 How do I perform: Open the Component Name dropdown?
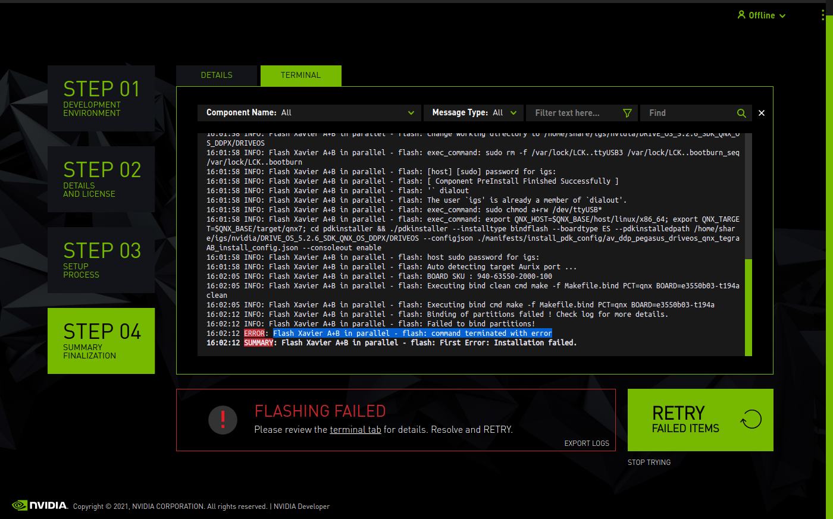pos(309,112)
